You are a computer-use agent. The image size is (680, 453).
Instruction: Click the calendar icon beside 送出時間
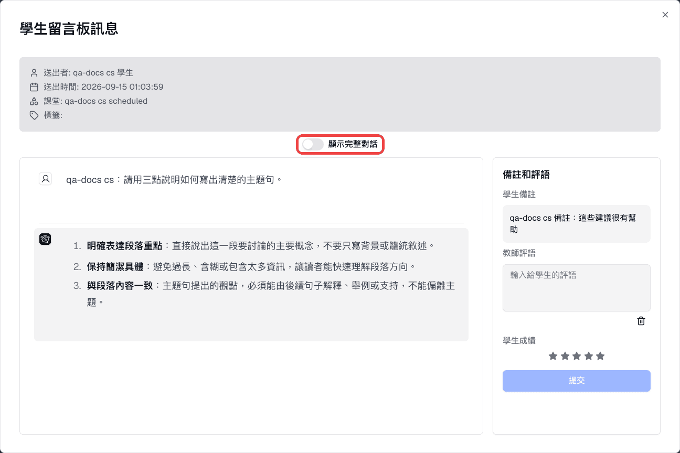pyautogui.click(x=34, y=87)
